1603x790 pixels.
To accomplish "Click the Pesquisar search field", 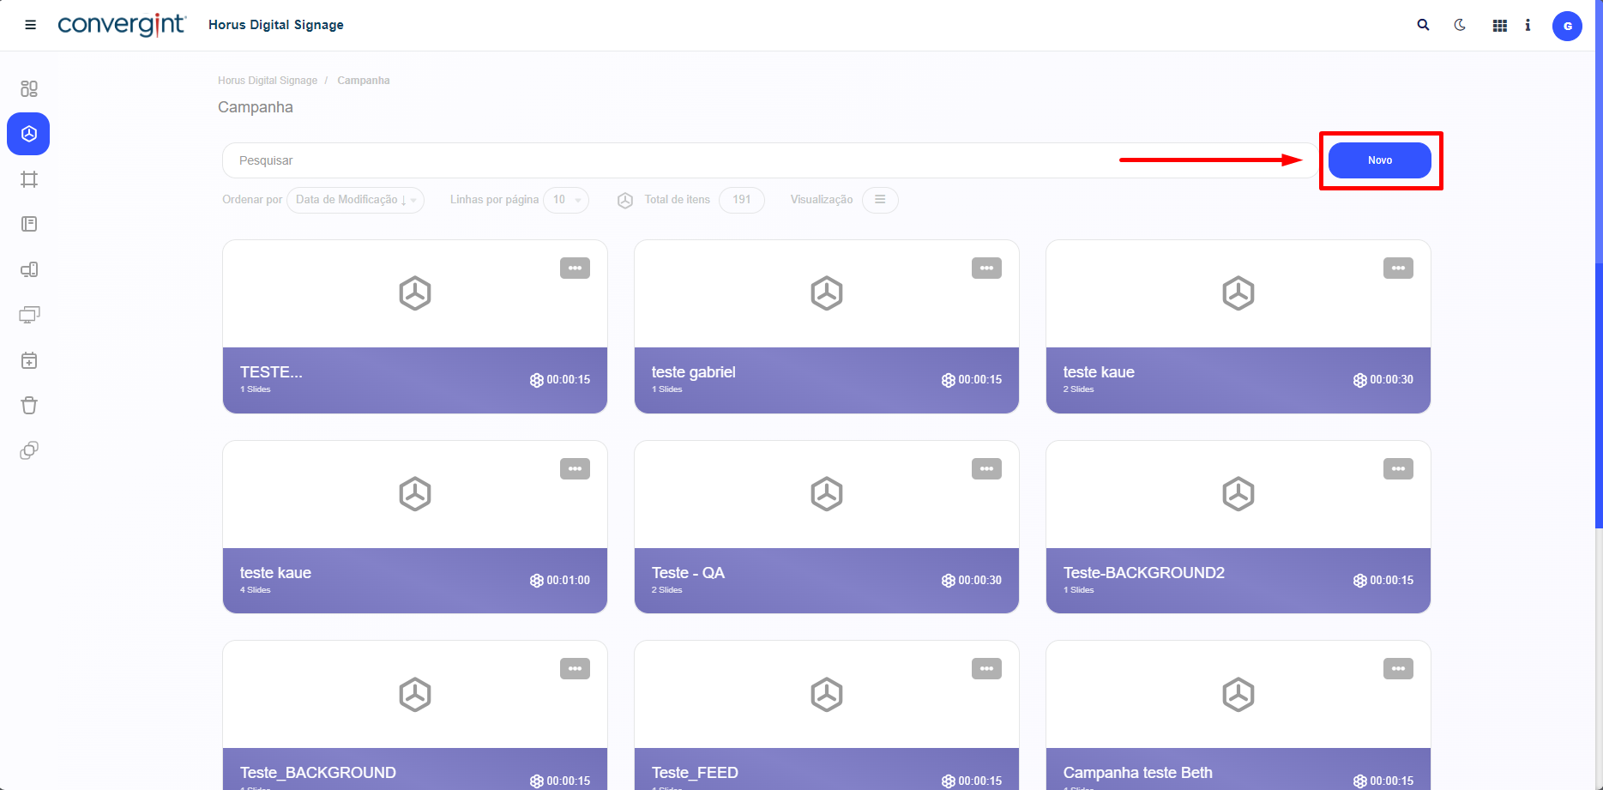I will (x=669, y=160).
